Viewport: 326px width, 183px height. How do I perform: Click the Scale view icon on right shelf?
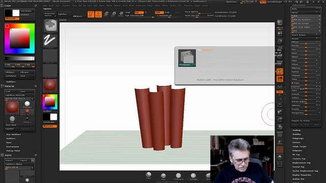280,119
